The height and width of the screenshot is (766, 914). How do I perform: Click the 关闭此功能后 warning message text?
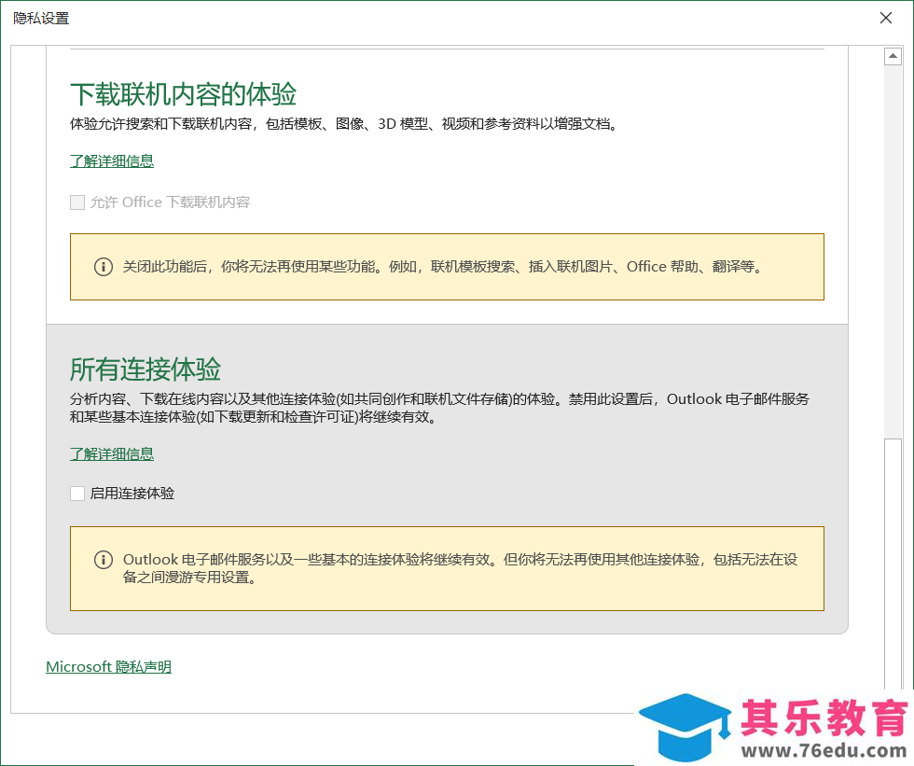point(442,267)
